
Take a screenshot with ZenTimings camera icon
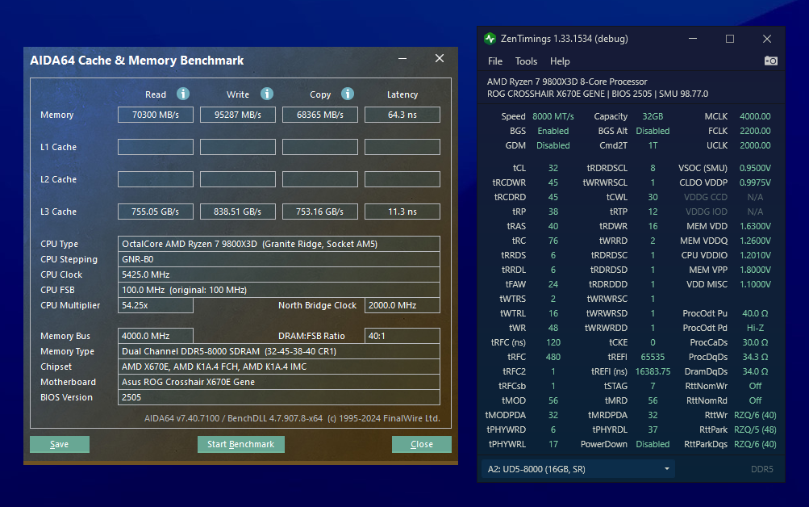tap(770, 61)
